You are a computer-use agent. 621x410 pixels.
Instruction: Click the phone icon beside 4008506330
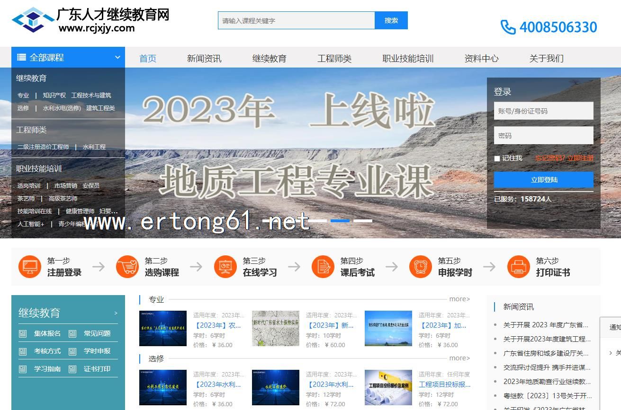[508, 27]
